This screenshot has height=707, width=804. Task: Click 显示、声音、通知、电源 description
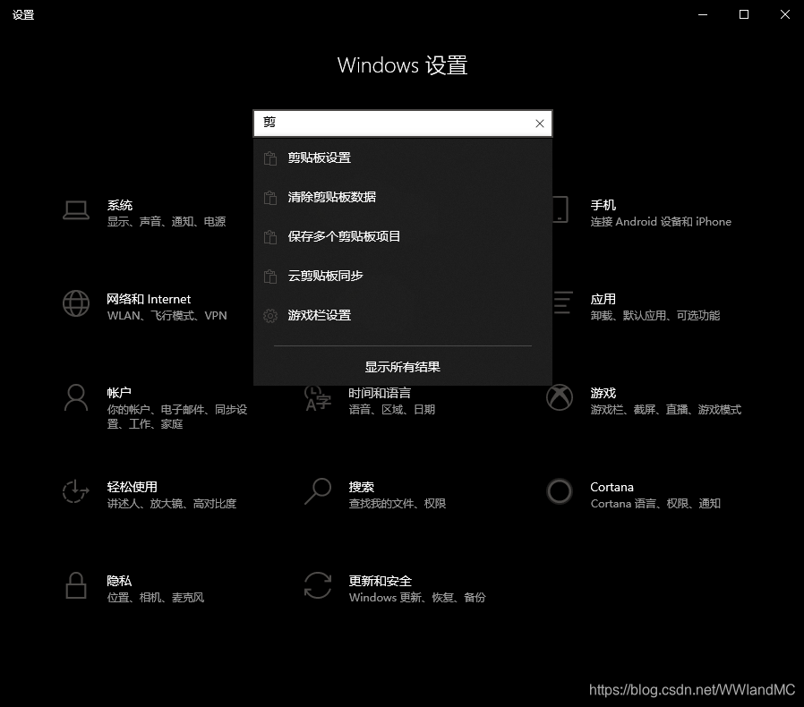click(x=167, y=222)
